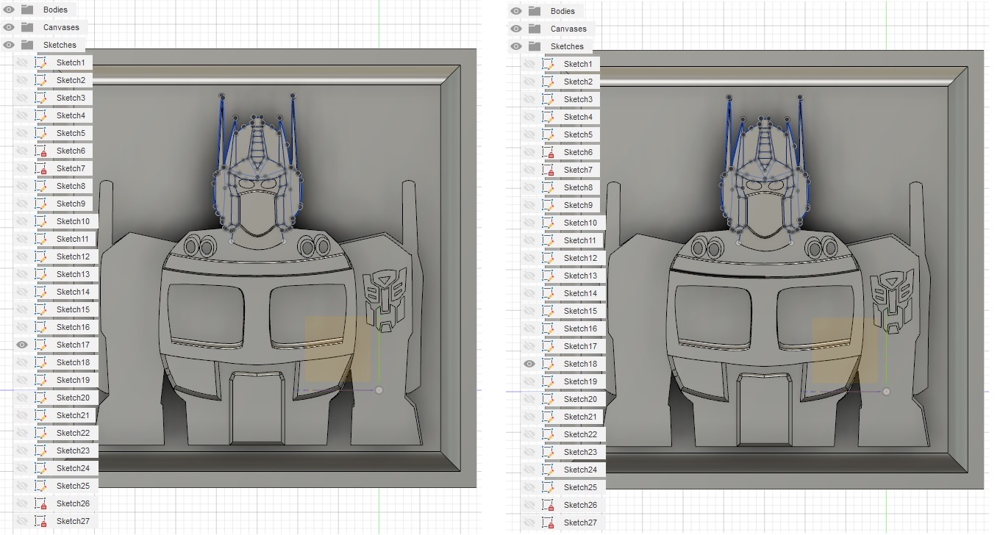The height and width of the screenshot is (535, 1000).
Task: Select Sketch17 label in left browser
Action: pyautogui.click(x=73, y=345)
